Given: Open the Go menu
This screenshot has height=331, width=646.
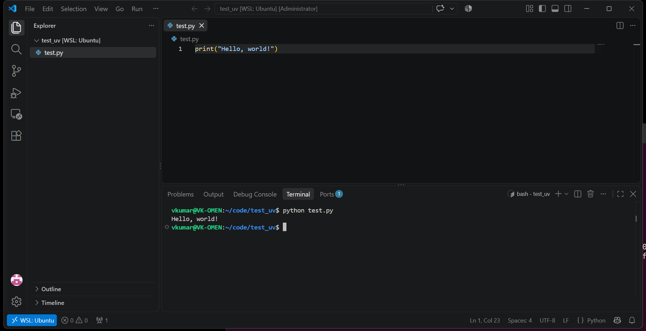Looking at the screenshot, I should coord(120,9).
